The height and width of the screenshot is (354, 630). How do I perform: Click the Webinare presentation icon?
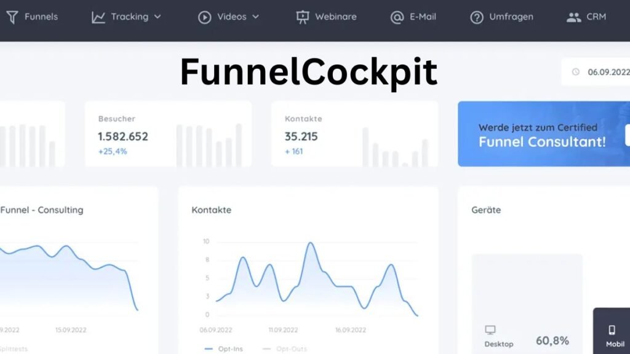[x=301, y=17]
